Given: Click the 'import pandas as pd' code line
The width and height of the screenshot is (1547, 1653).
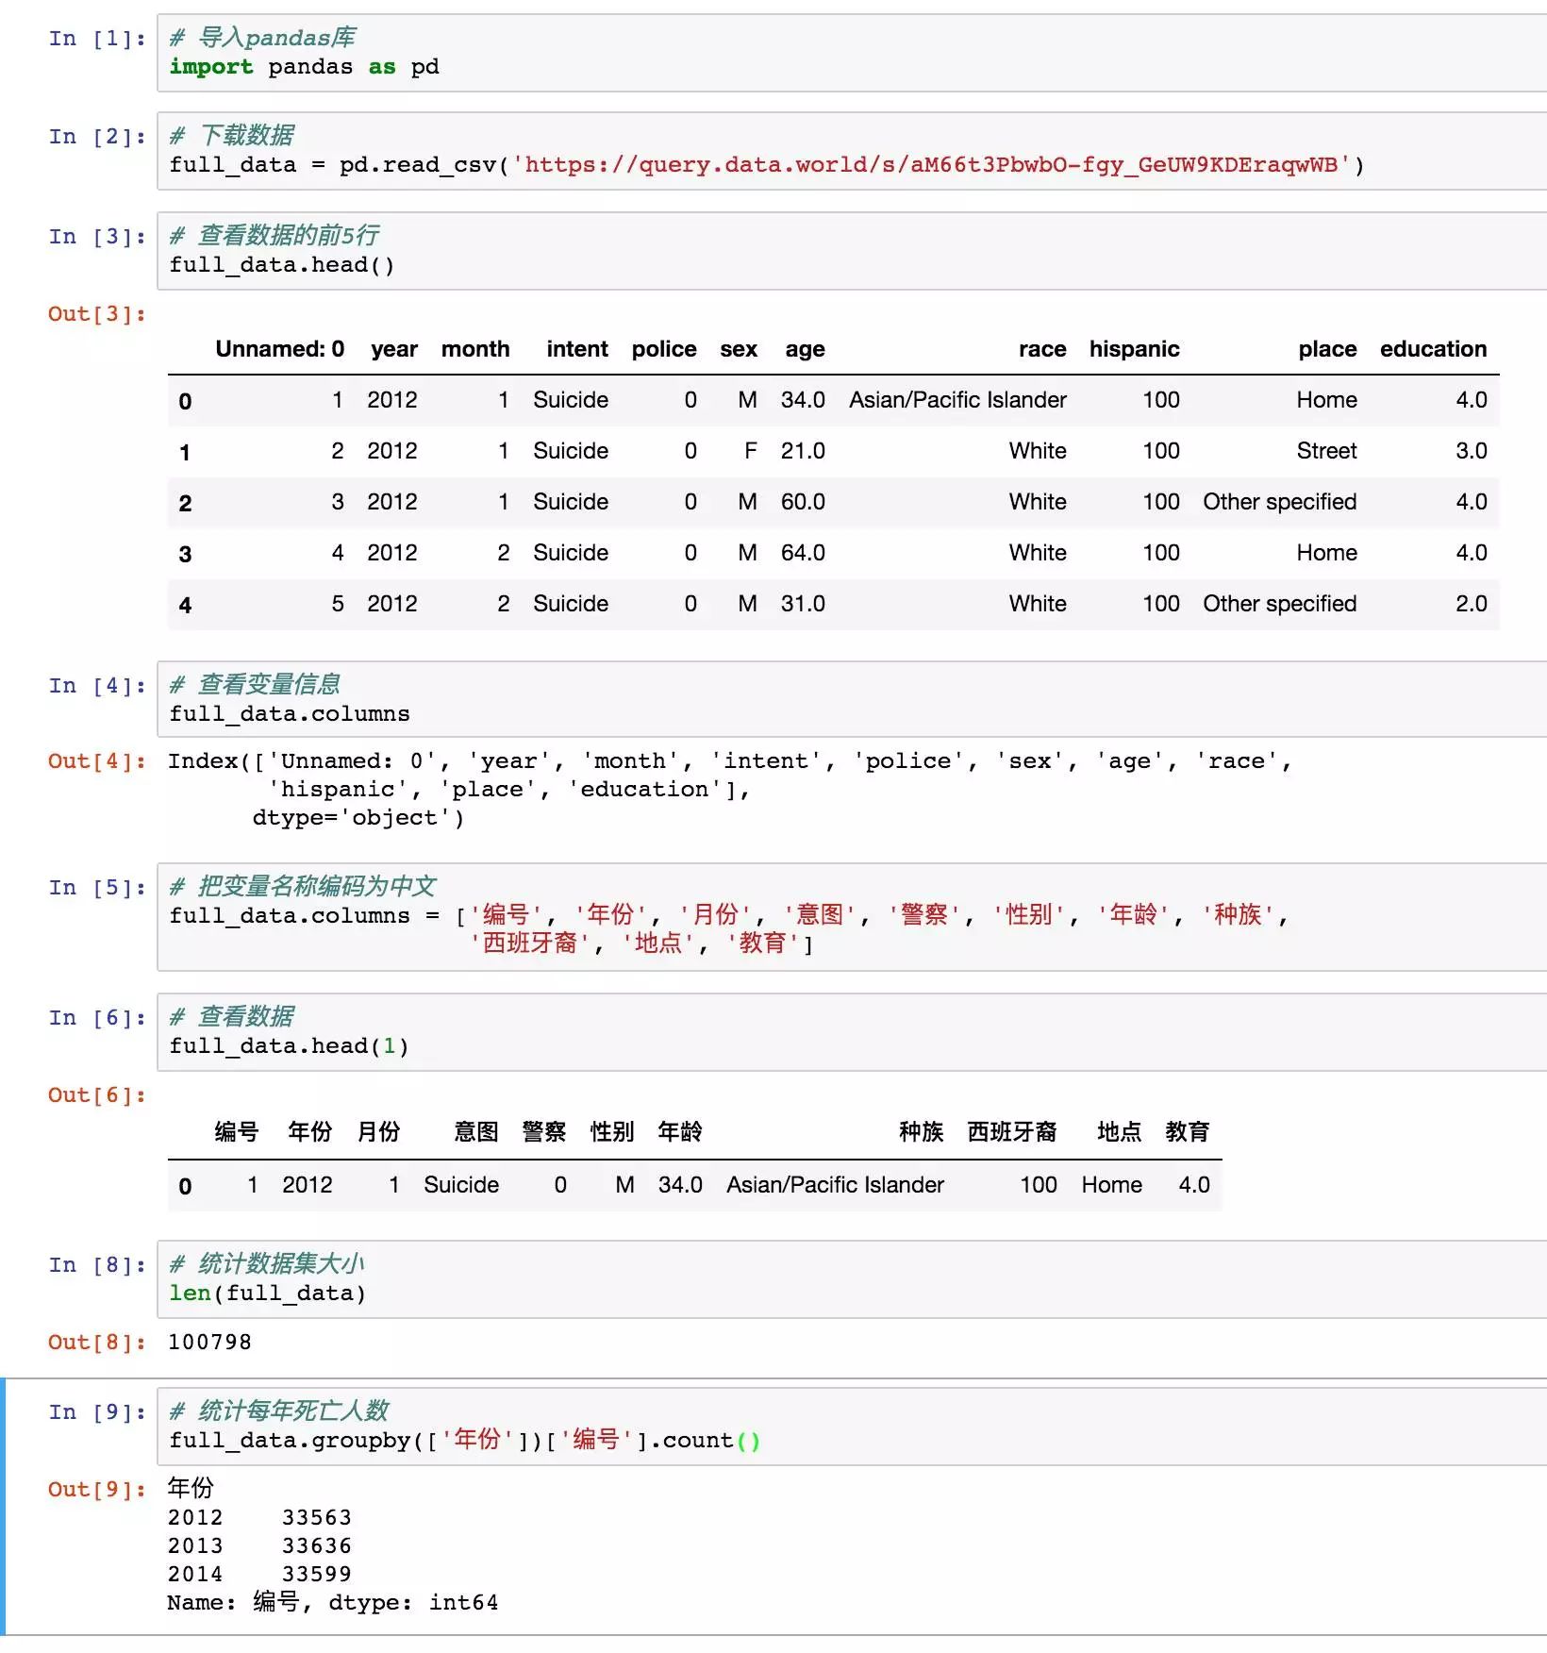Looking at the screenshot, I should click(304, 67).
